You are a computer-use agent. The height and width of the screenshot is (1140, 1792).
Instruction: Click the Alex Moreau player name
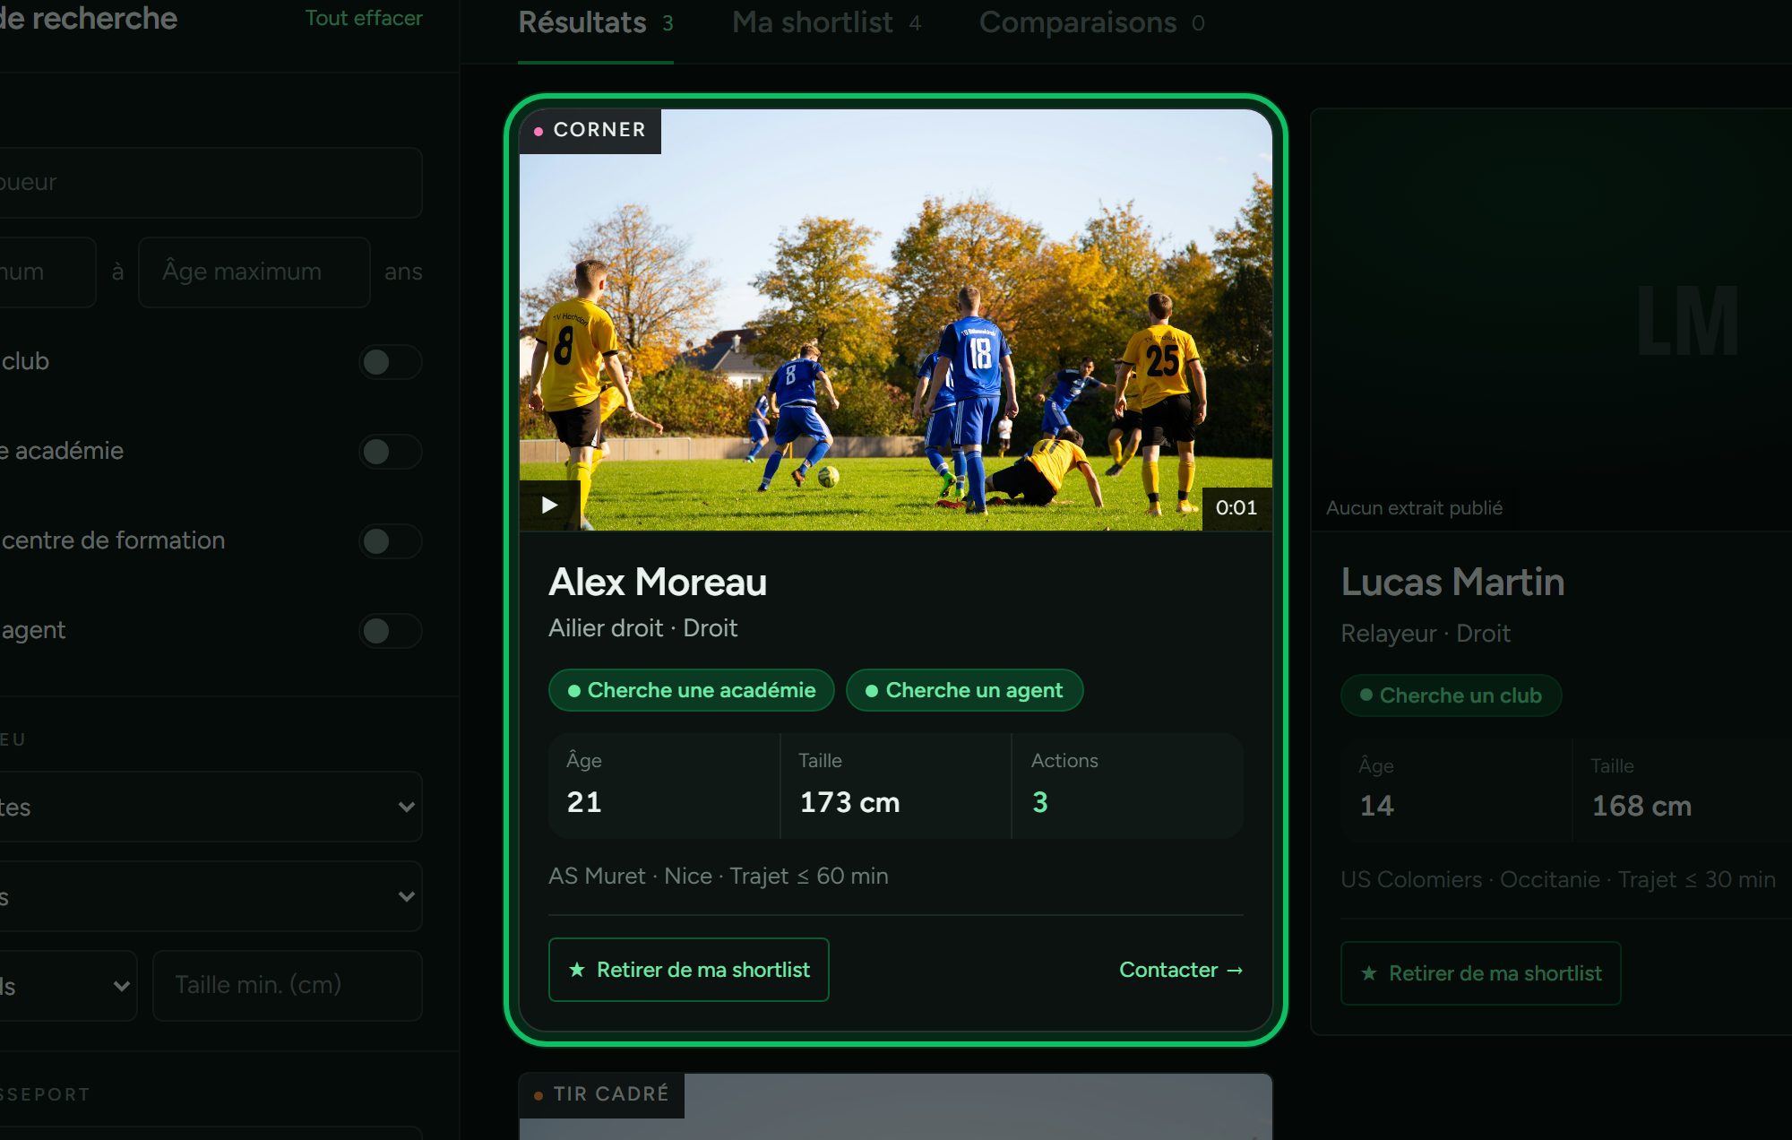click(x=658, y=583)
